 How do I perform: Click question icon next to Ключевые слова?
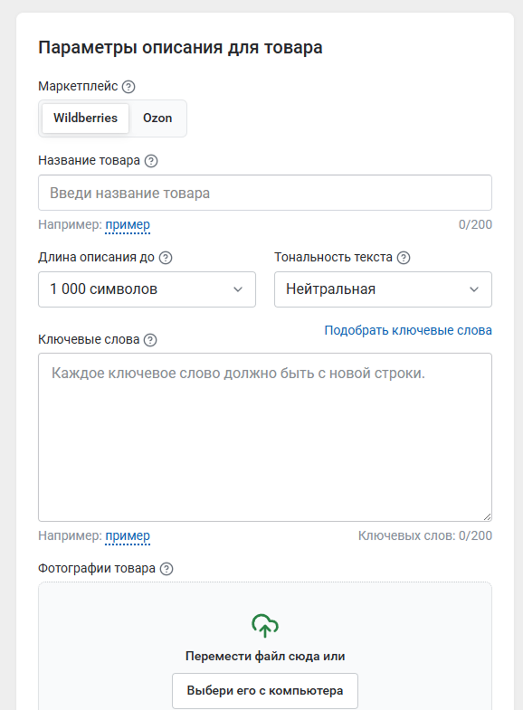(150, 340)
